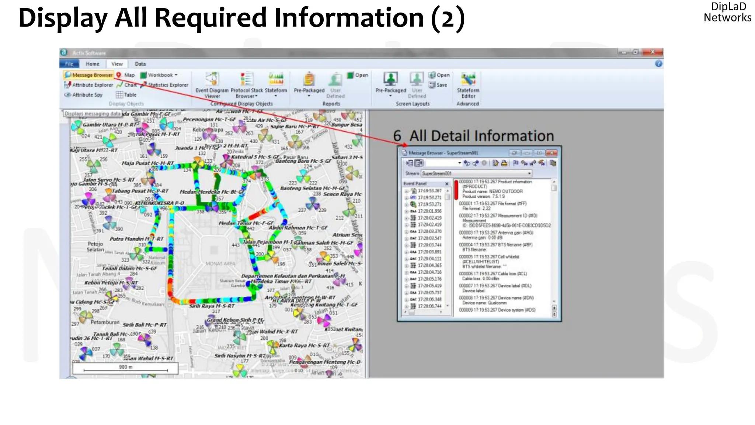755x425 pixels.
Task: Select event 17:20:04.716
Action: click(429, 272)
